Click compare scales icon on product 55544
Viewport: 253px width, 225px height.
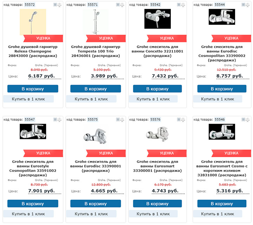pyautogui.click(x=247, y=5)
